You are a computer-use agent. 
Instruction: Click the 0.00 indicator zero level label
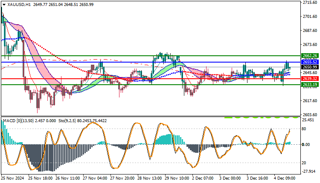point(306,145)
